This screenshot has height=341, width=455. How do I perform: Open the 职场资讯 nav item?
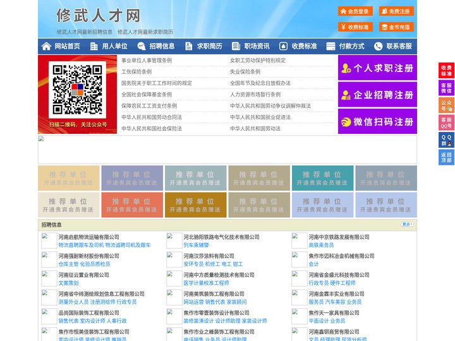(x=257, y=46)
